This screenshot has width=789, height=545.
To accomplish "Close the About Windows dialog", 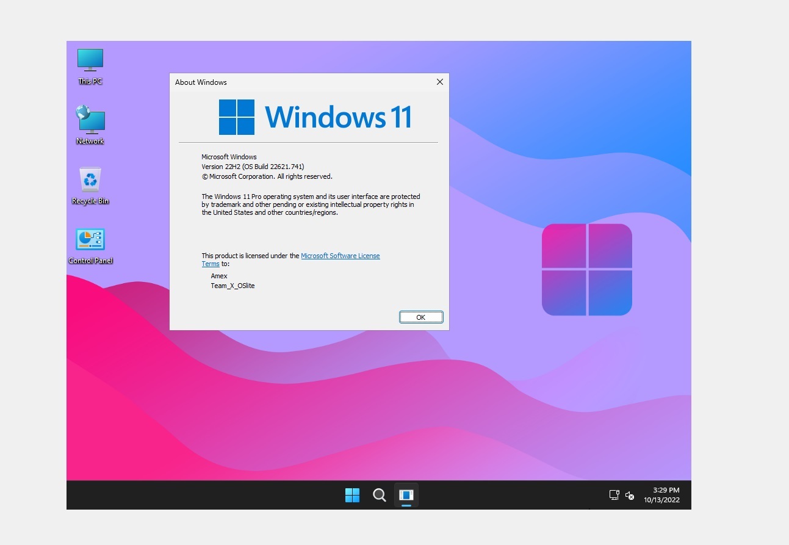I will (439, 82).
